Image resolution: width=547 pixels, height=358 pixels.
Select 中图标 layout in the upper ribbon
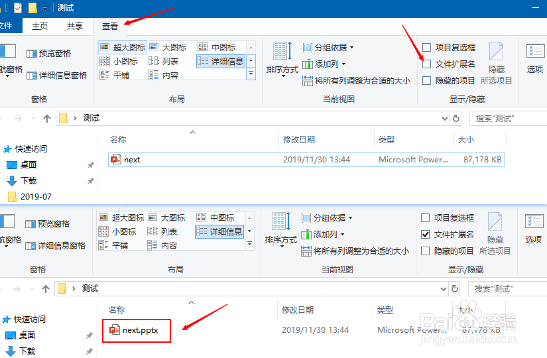pyautogui.click(x=217, y=47)
